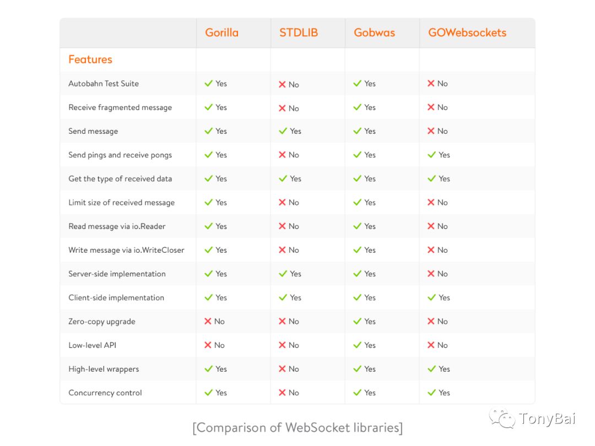This screenshot has width=595, height=446.
Task: Click the green checkmark for Gobwas Low-level API
Action: (x=357, y=345)
